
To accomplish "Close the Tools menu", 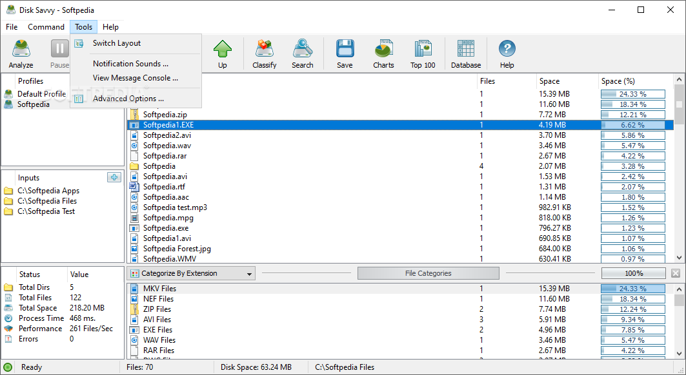I will click(83, 26).
